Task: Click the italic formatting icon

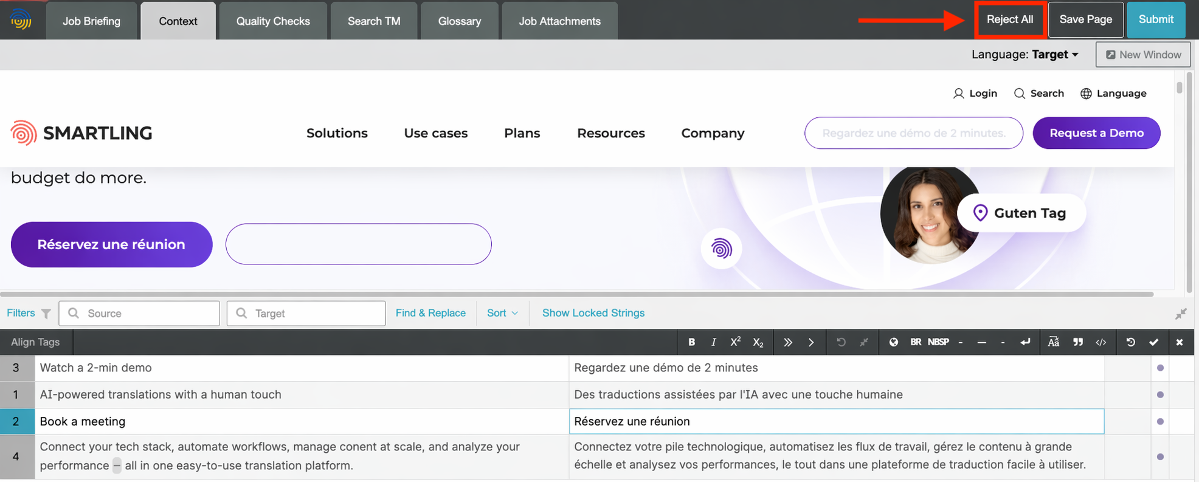Action: 713,342
